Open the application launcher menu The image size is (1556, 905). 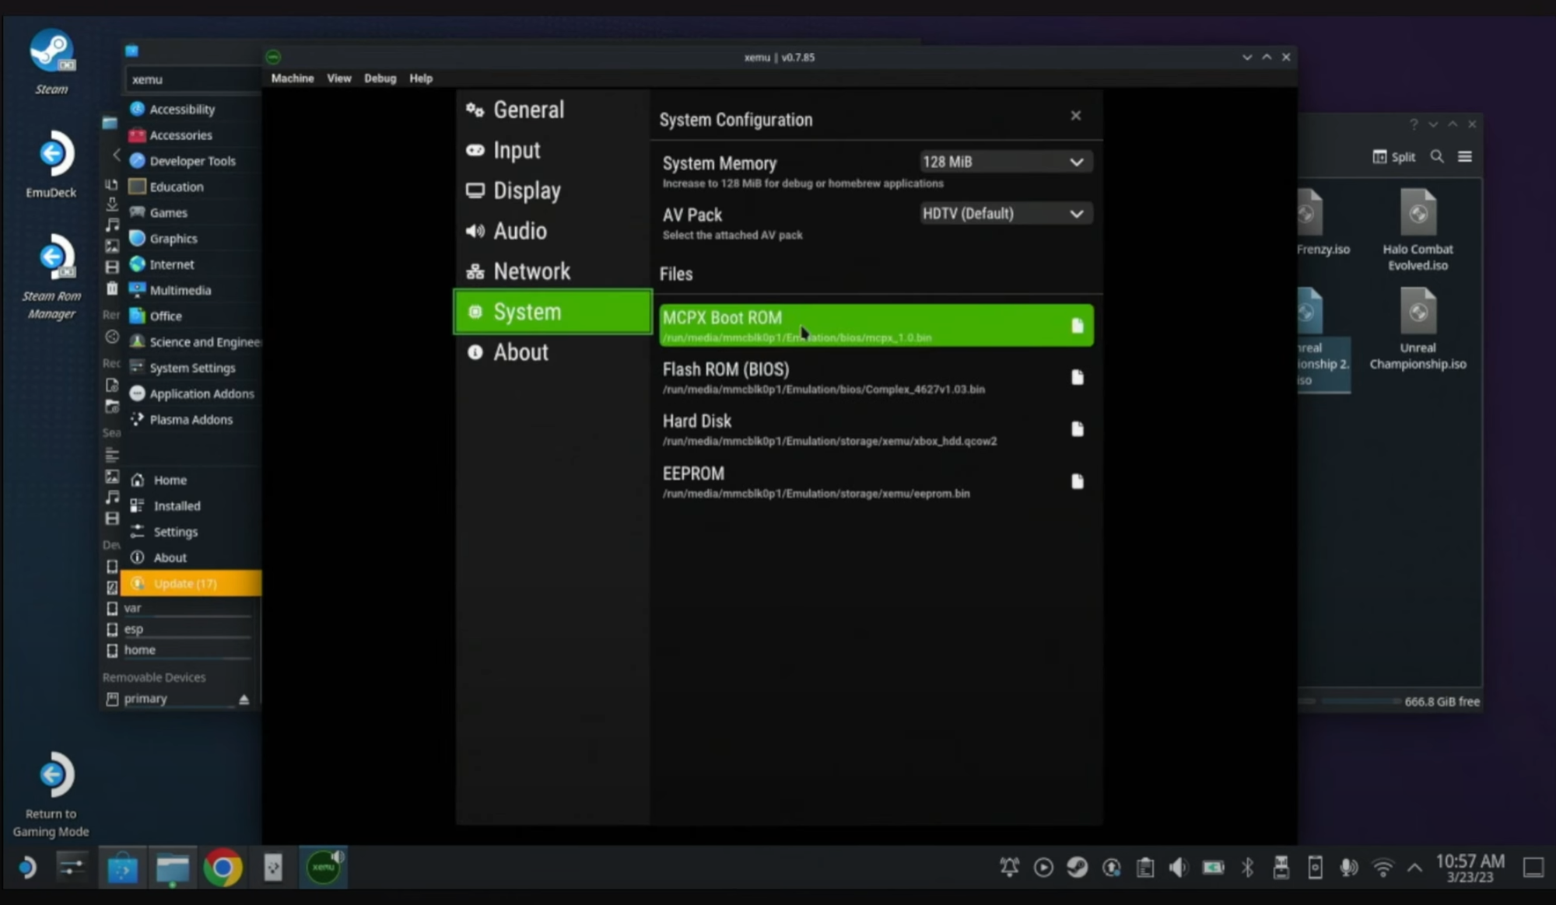[x=26, y=868]
